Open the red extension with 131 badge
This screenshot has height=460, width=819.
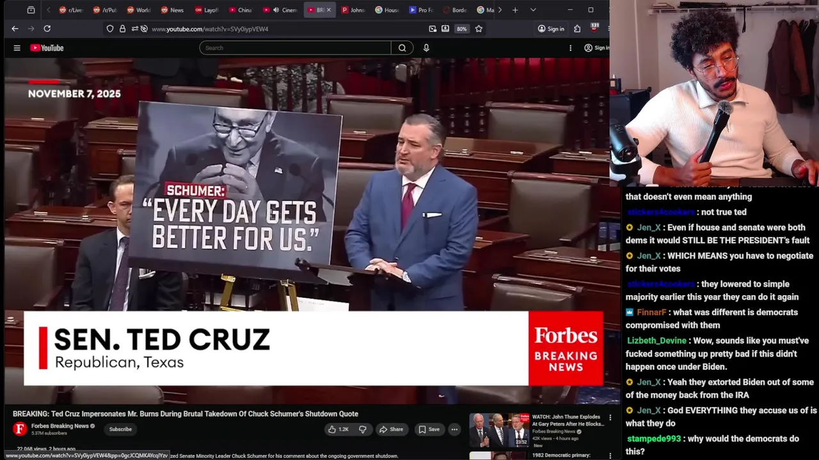pos(594,28)
